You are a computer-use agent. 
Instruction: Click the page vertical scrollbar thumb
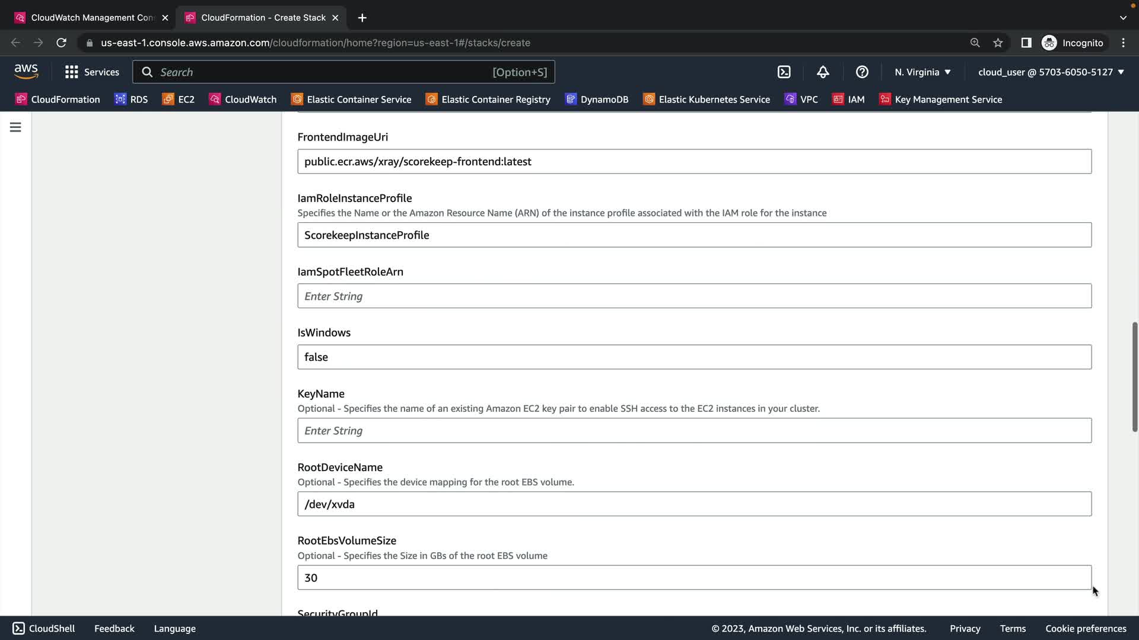[1134, 376]
